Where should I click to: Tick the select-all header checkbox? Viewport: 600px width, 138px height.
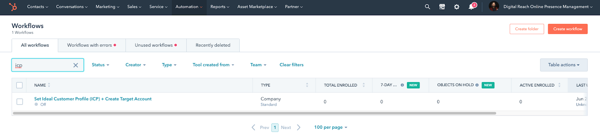click(x=19, y=85)
